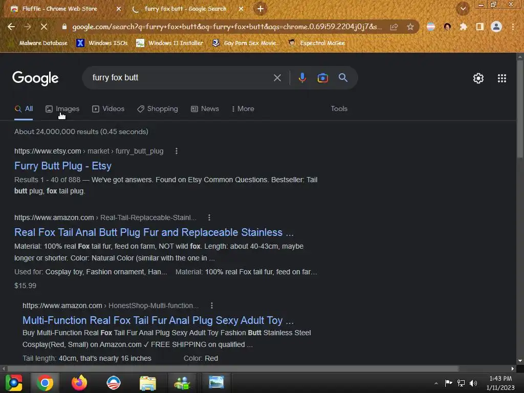Open the tab search dropdown
Image resolution: width=524 pixels, height=393 pixels.
463,9
